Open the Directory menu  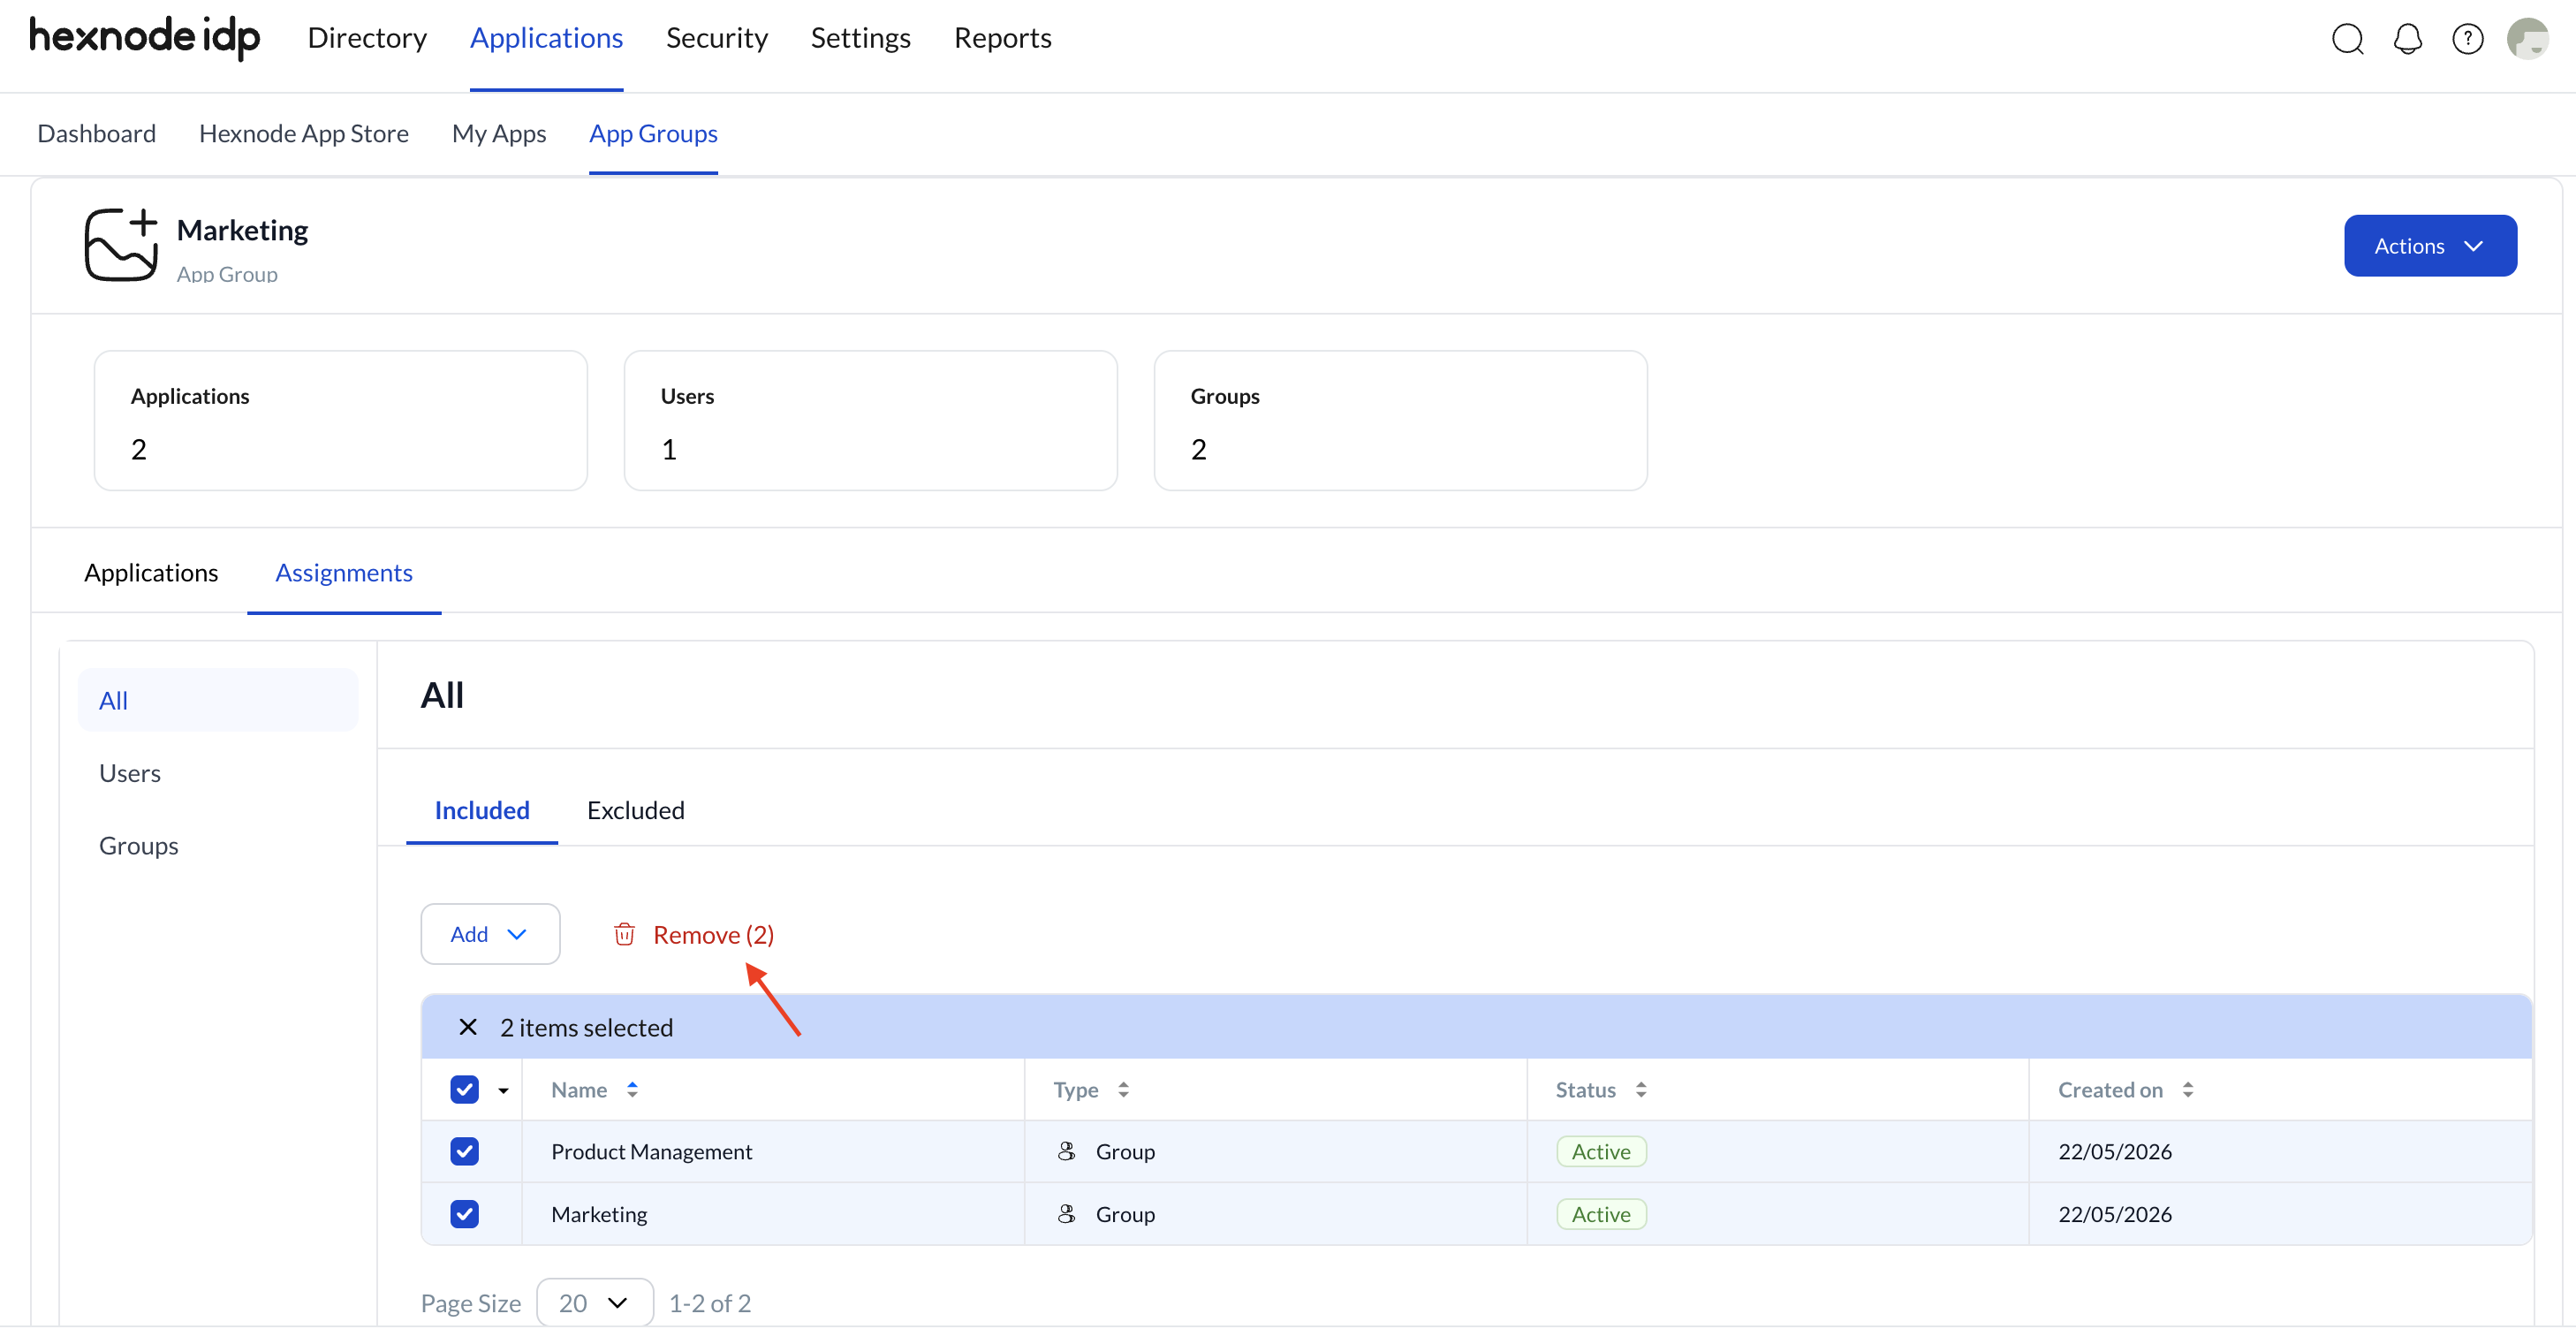[x=367, y=38]
